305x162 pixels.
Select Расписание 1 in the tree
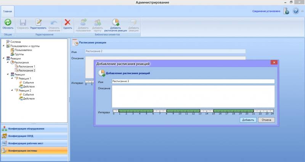click(27, 67)
